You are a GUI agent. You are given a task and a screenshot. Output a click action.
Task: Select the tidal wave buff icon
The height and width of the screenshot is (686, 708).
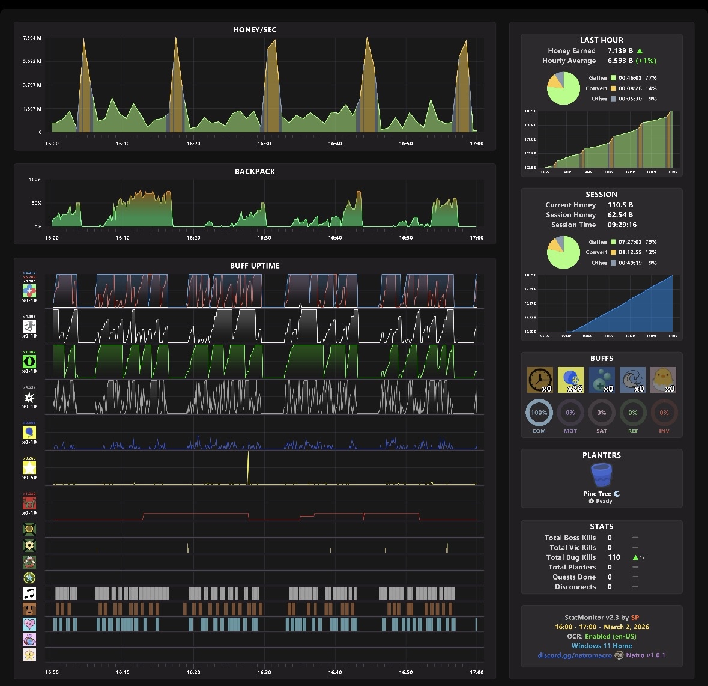[632, 380]
